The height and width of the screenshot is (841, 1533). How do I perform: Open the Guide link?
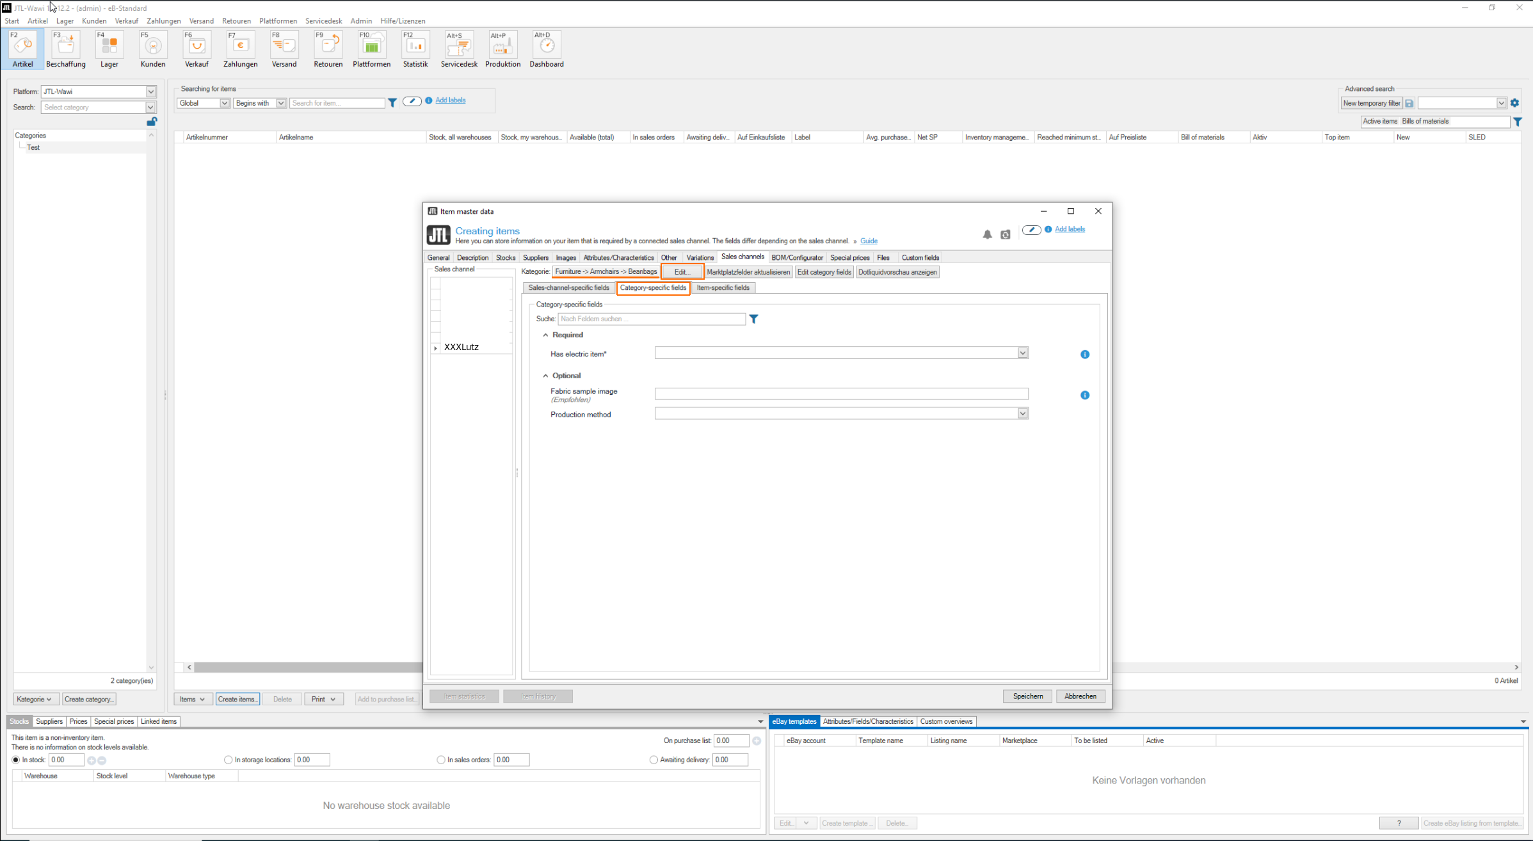click(x=869, y=241)
